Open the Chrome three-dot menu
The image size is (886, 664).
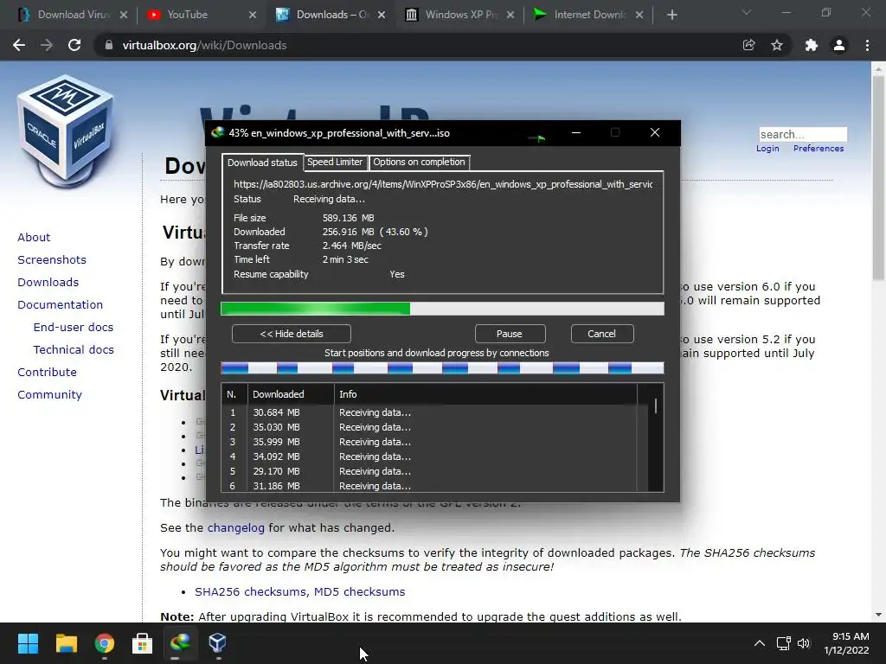coord(867,45)
